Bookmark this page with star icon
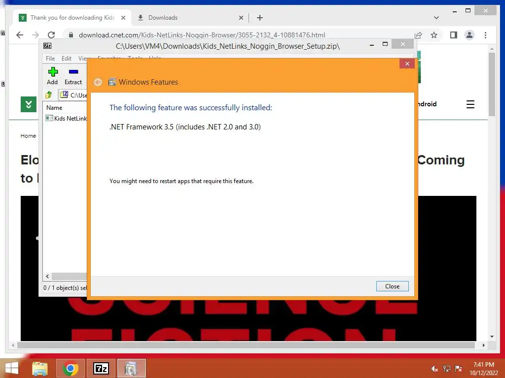The width and height of the screenshot is (505, 378). 434,35
